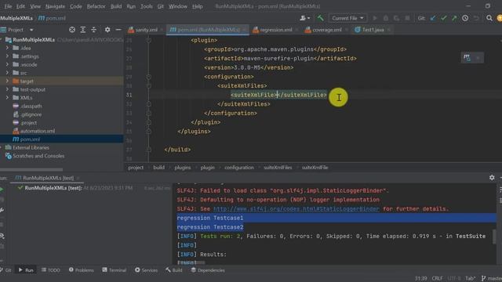Click Collapse All icon in Project panel
The image size is (502, 282).
[x=94, y=30]
